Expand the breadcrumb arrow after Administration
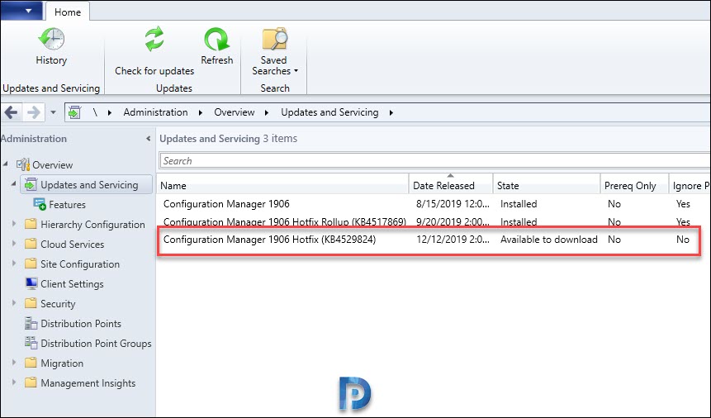The image size is (711, 418). (201, 112)
